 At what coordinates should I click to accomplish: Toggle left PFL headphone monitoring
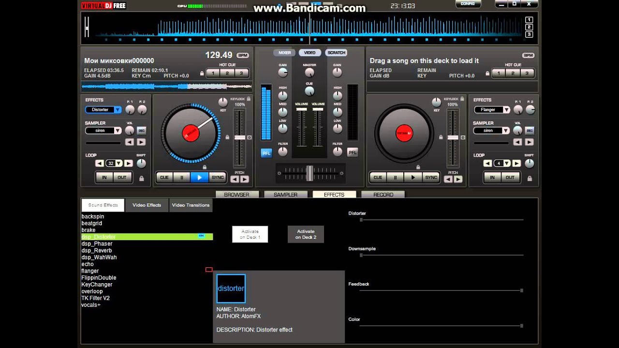tap(266, 153)
